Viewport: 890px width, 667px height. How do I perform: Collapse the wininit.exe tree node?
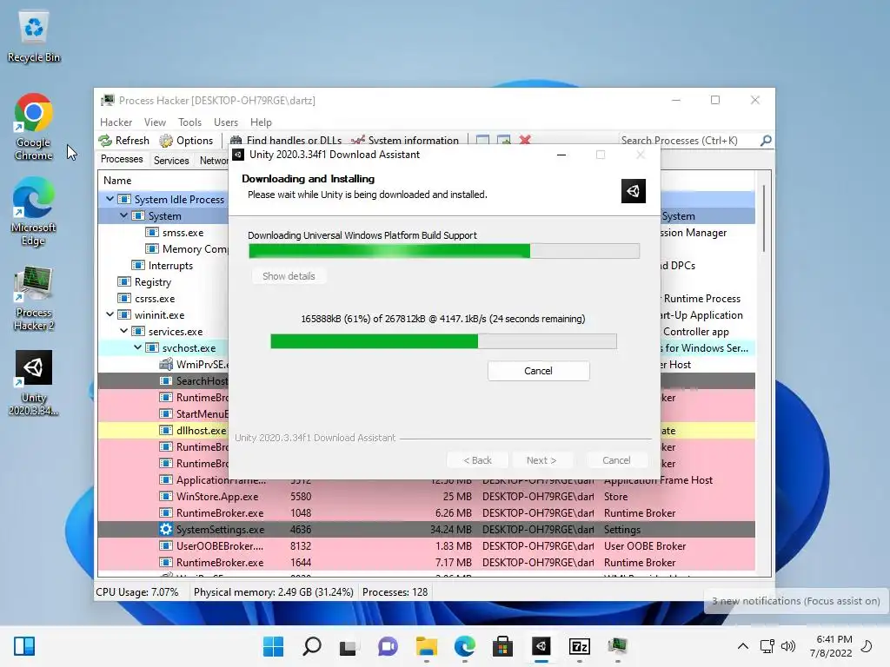click(110, 314)
